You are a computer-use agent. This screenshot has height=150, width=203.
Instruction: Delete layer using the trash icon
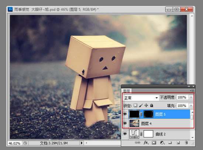pyautogui.click(x=186, y=143)
